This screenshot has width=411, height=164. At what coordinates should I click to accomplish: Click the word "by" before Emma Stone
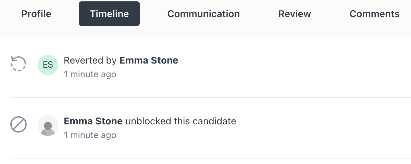111,60
